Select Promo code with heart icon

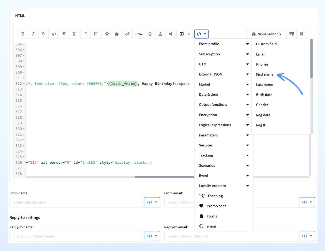[224, 206]
